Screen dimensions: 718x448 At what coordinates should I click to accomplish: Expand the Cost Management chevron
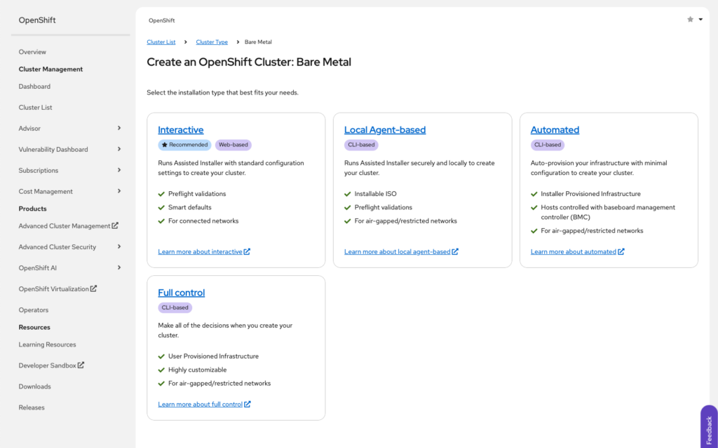tap(119, 191)
